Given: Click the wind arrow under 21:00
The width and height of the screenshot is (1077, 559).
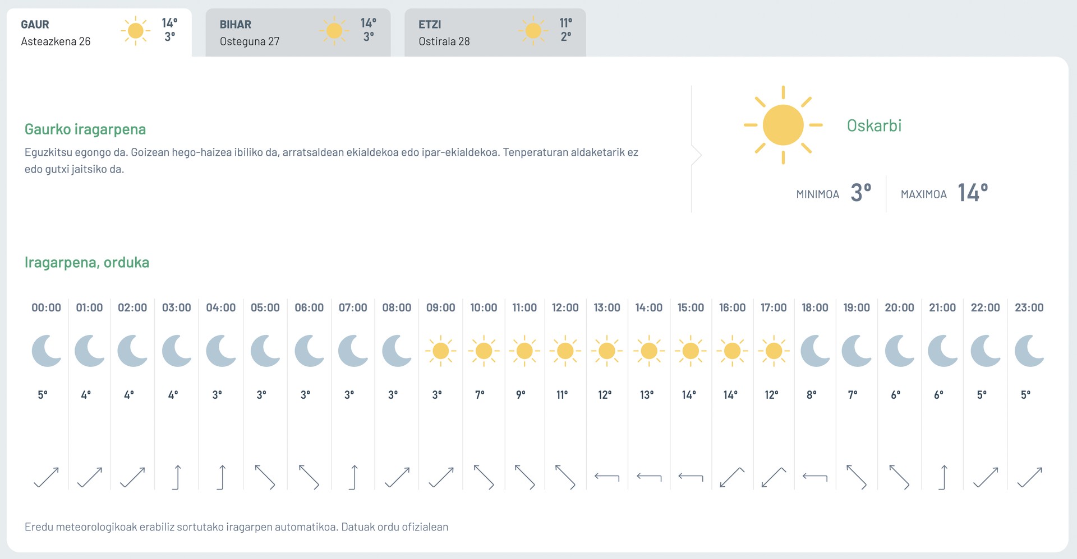Looking at the screenshot, I should pos(943,477).
